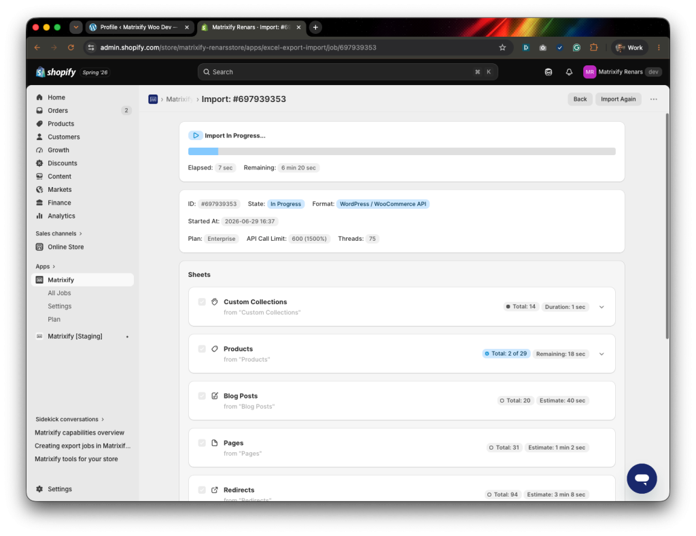696x536 pixels.
Task: Click the page vertical scrollbar
Action: pyautogui.click(x=667, y=227)
